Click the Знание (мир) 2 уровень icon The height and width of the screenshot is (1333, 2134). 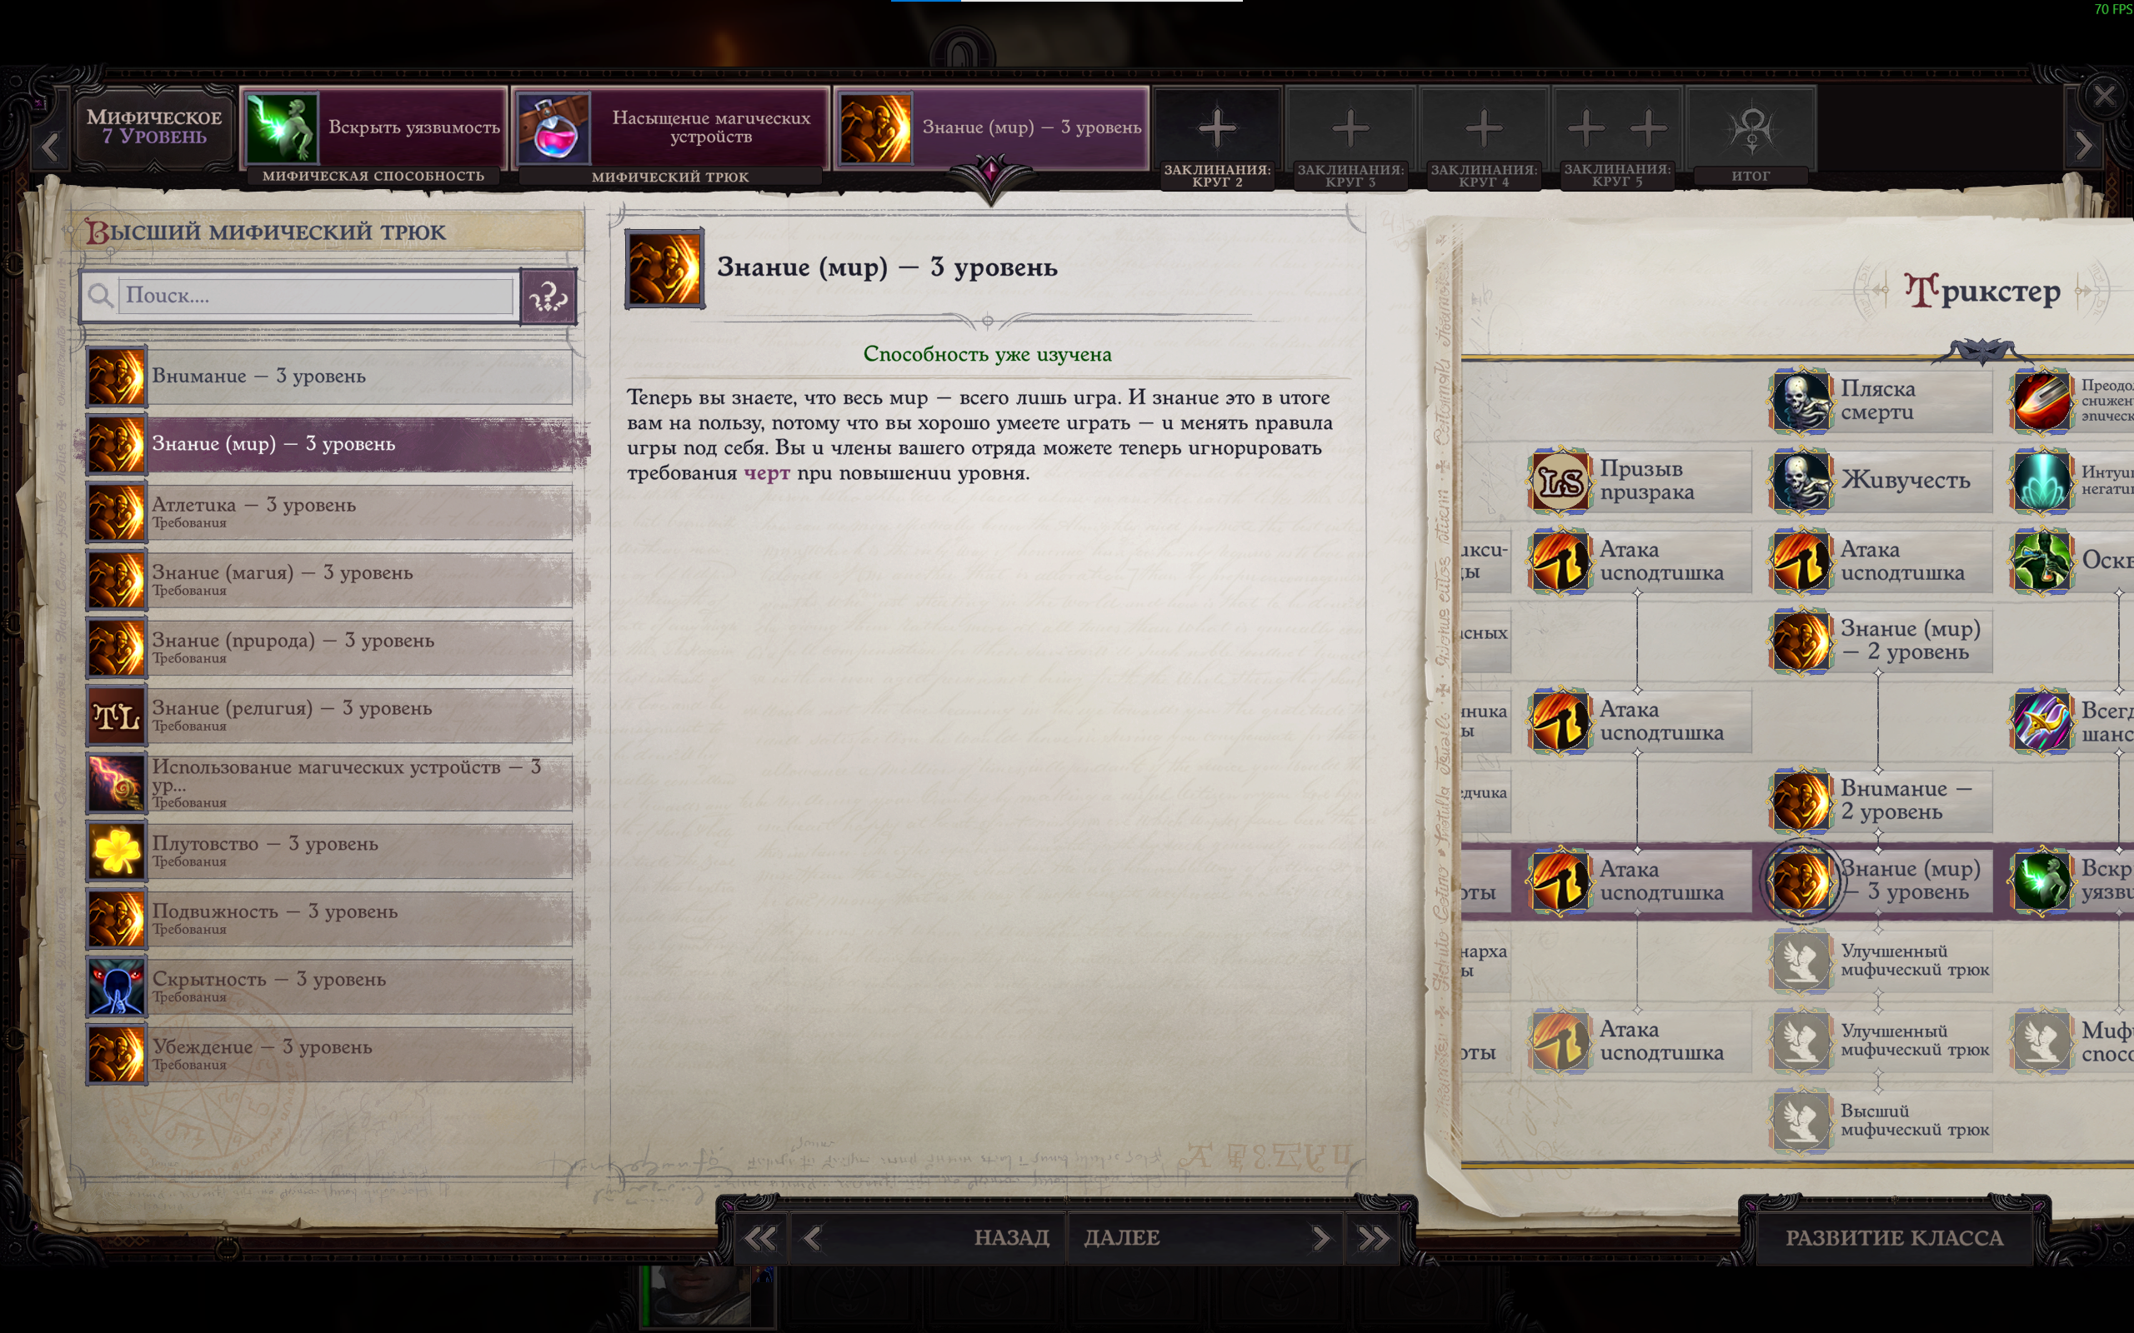click(x=1800, y=641)
